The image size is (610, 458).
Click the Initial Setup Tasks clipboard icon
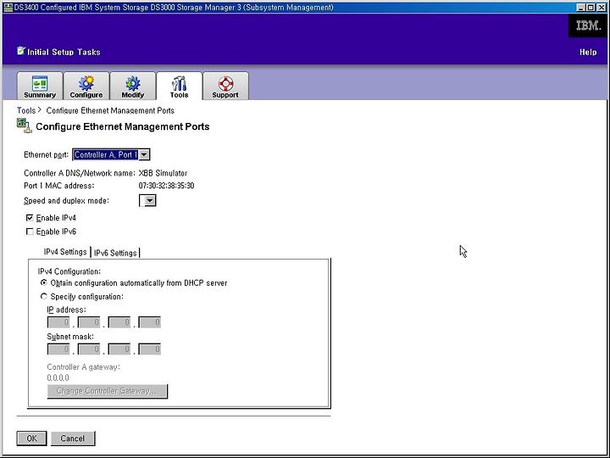point(21,51)
